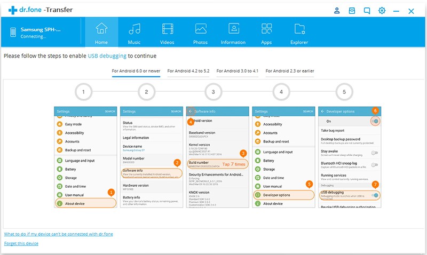Click step 4 Developer options screenshot
The height and width of the screenshot is (255, 427).
[x=283, y=157]
